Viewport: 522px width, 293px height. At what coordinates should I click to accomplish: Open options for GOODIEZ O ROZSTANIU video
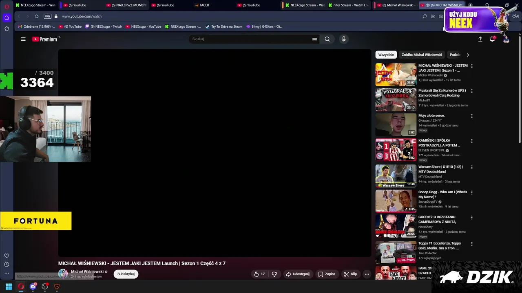point(472,217)
